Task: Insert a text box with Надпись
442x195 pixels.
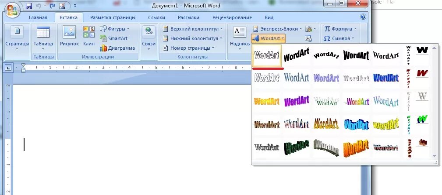Action: [x=240, y=38]
